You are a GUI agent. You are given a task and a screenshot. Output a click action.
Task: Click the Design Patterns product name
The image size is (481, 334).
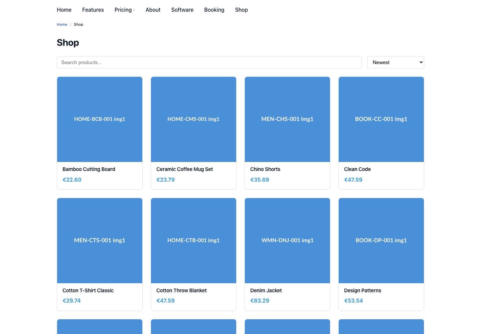pos(362,291)
